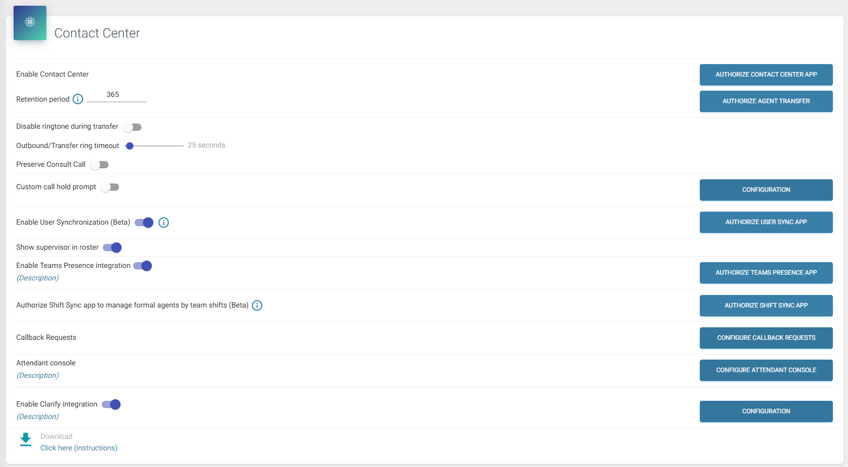Toggle Disable ringtone during transfer
This screenshot has width=848, height=467.
(x=133, y=127)
